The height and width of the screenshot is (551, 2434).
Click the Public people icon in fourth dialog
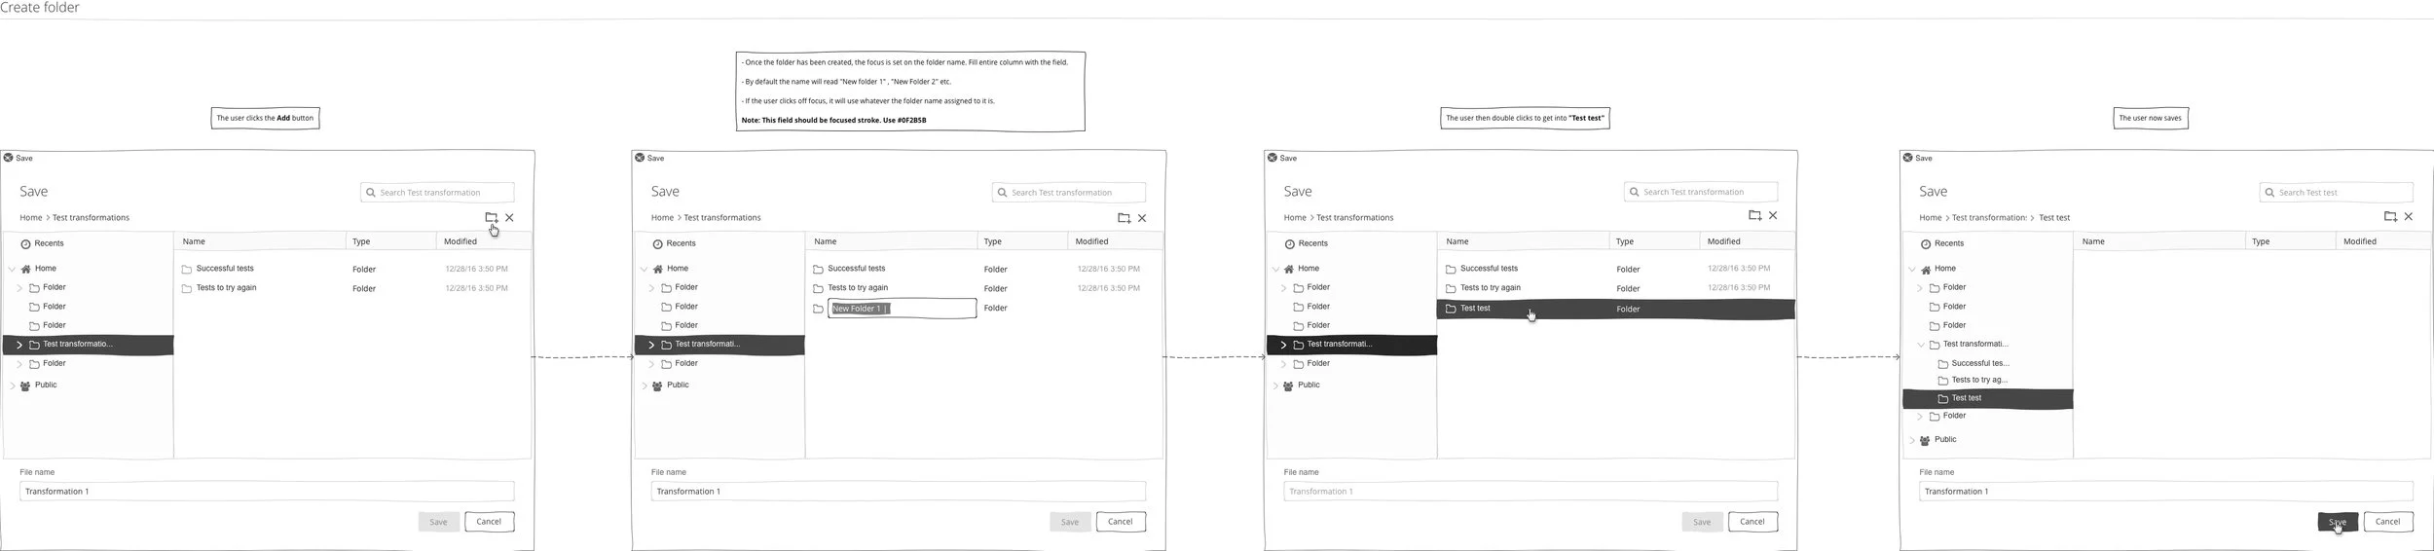tap(1924, 440)
